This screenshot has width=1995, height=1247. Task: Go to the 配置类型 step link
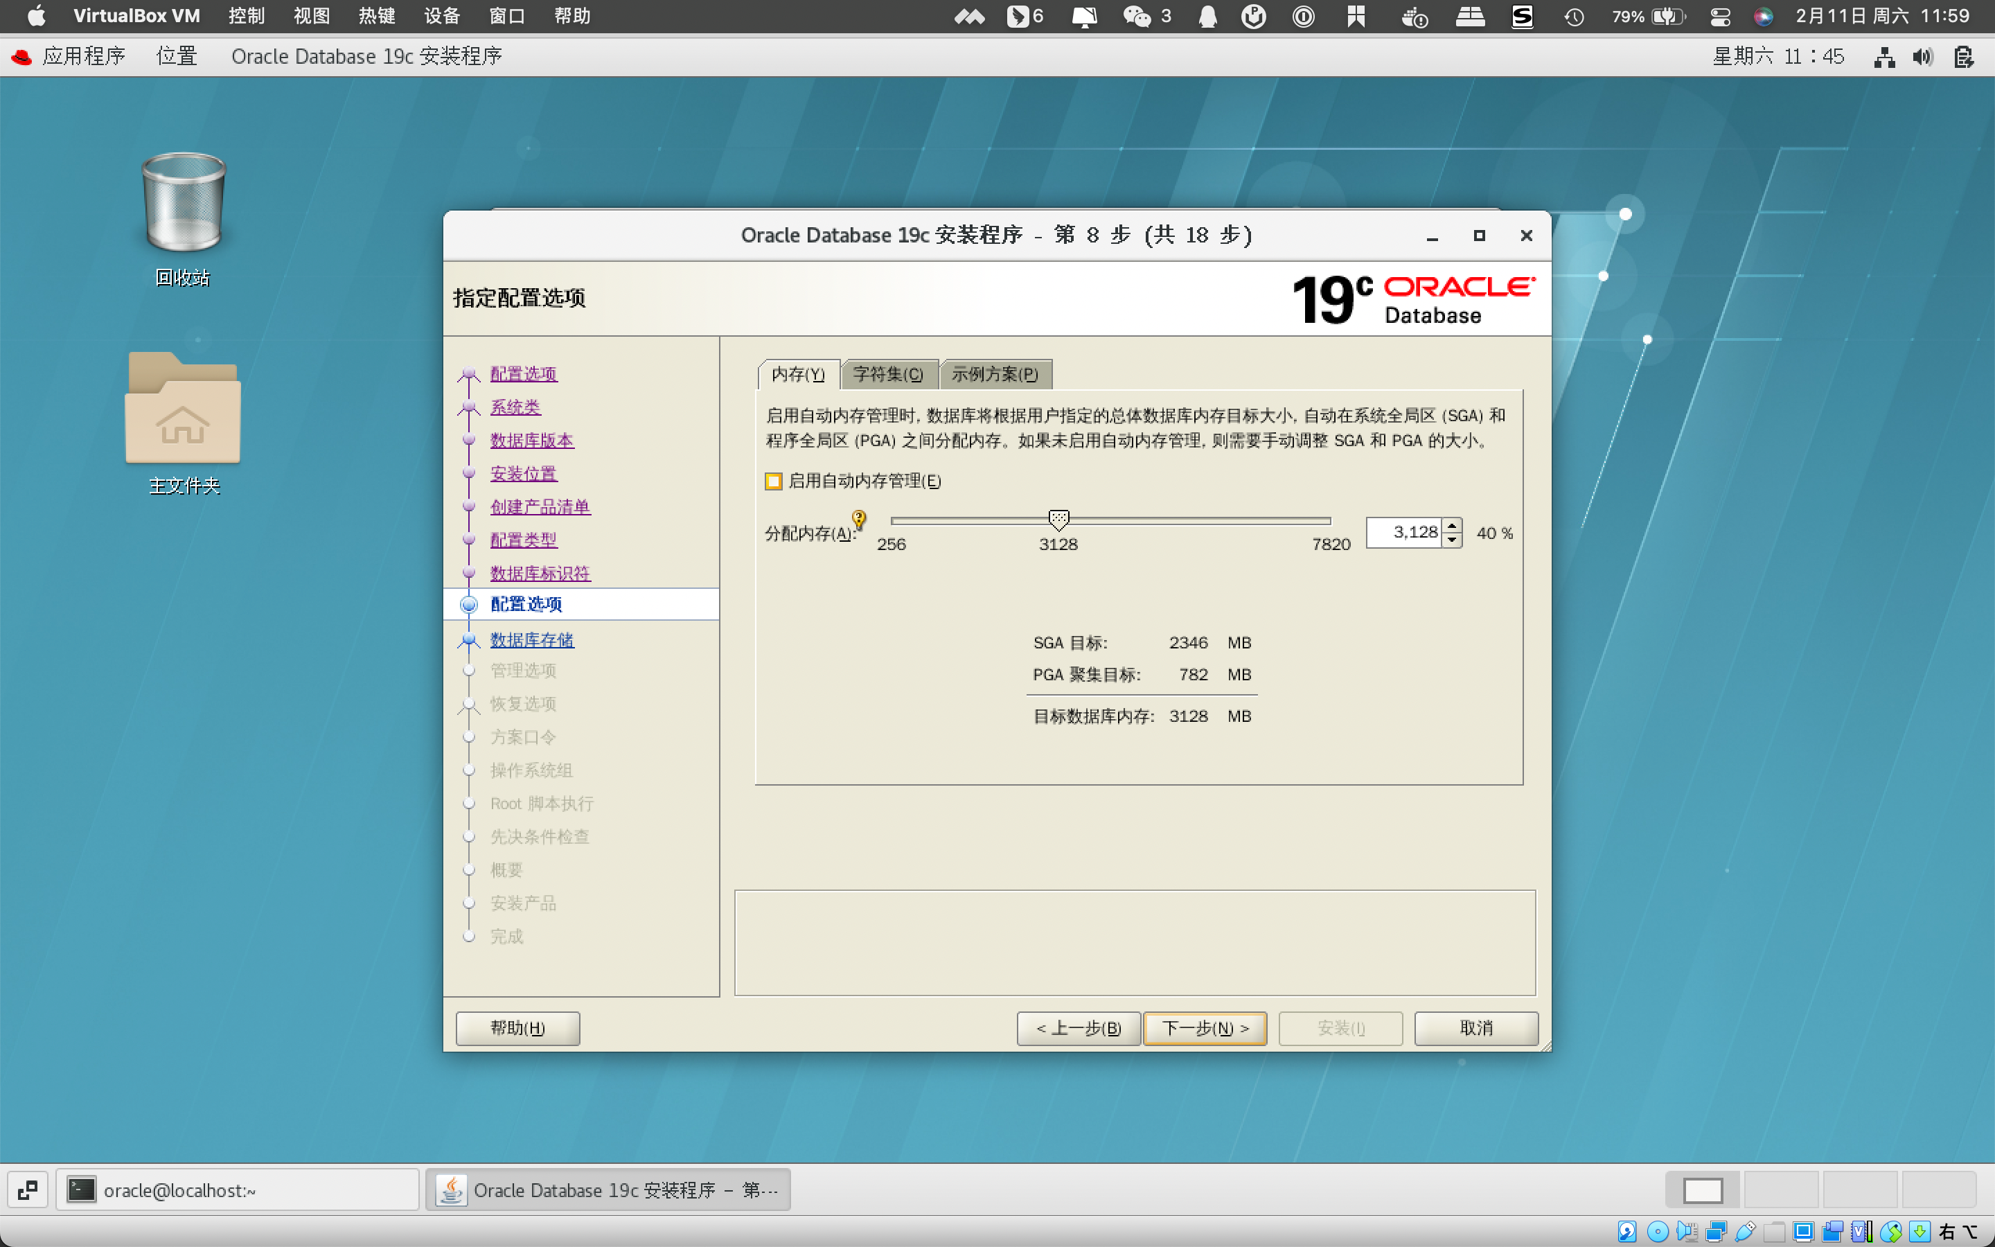(524, 540)
